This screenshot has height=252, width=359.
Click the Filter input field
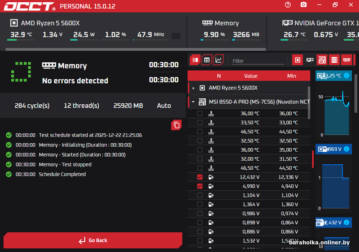click(258, 61)
